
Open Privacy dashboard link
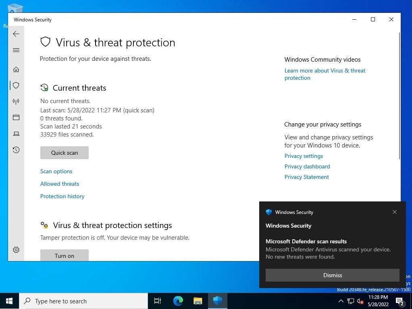pyautogui.click(x=307, y=166)
